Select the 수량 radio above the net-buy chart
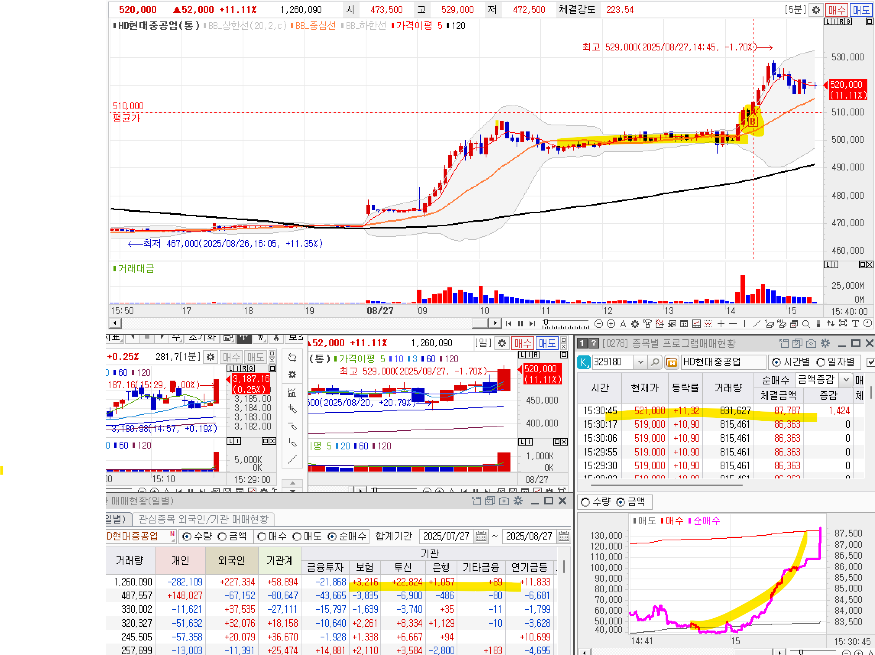The width and height of the screenshot is (875, 655). pos(585,502)
